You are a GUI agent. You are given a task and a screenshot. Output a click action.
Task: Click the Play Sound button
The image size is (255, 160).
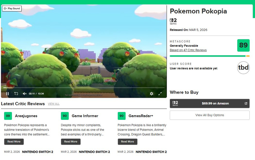pyautogui.click(x=12, y=8)
